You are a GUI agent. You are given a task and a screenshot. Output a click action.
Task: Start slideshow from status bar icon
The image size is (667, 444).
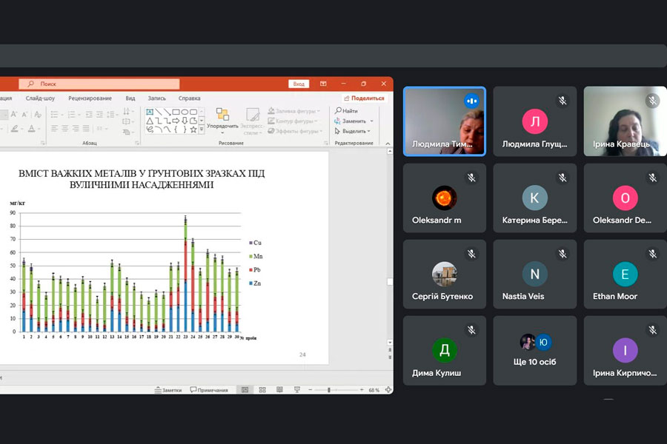point(297,390)
